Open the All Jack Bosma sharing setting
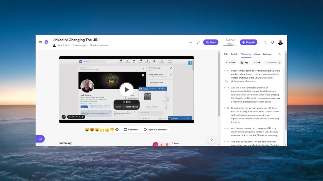 pos(99,46)
